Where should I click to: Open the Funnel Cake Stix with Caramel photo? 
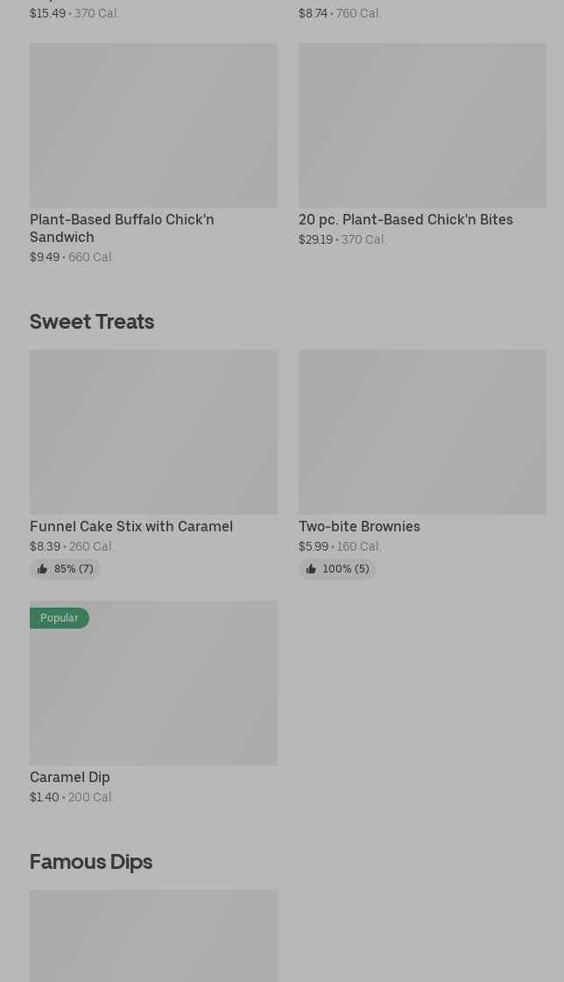[153, 432]
